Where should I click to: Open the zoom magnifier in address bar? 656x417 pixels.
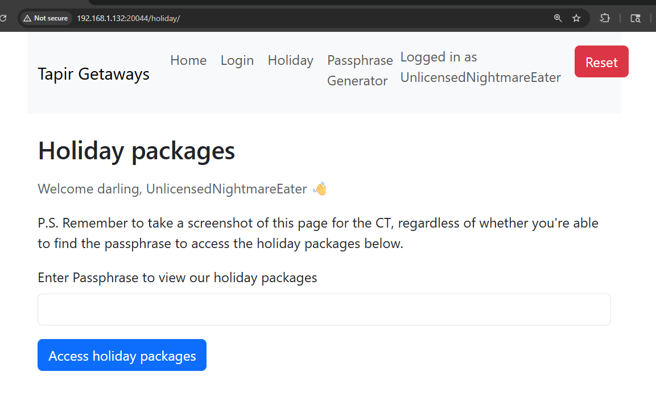click(558, 18)
